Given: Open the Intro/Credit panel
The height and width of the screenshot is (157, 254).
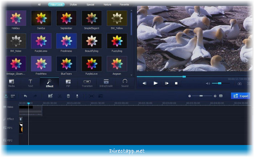Looking at the screenshot, I should click(x=106, y=83).
